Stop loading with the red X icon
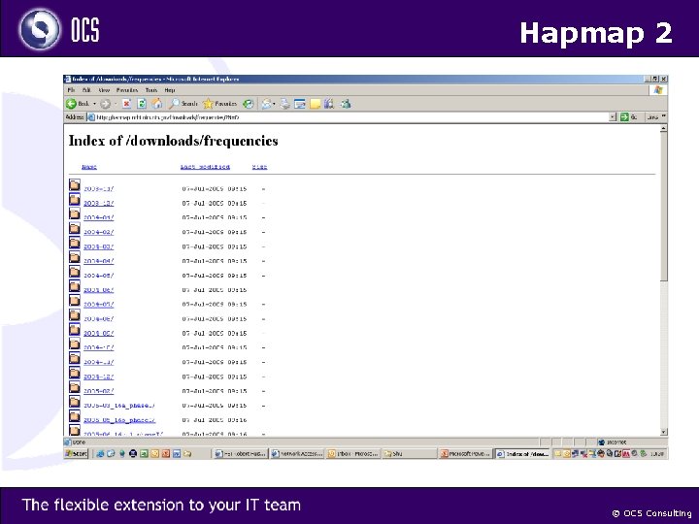The height and width of the screenshot is (524, 699). pyautogui.click(x=126, y=104)
